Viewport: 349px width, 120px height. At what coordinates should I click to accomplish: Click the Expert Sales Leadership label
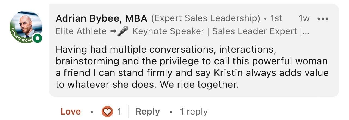pos(206,19)
